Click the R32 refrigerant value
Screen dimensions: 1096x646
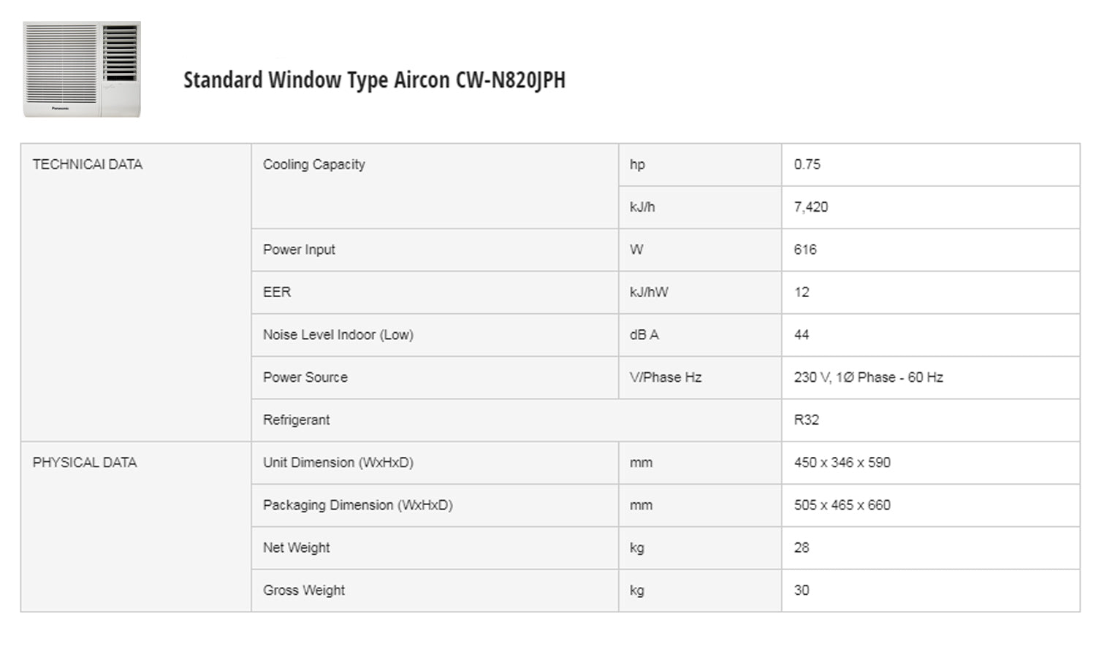point(806,420)
